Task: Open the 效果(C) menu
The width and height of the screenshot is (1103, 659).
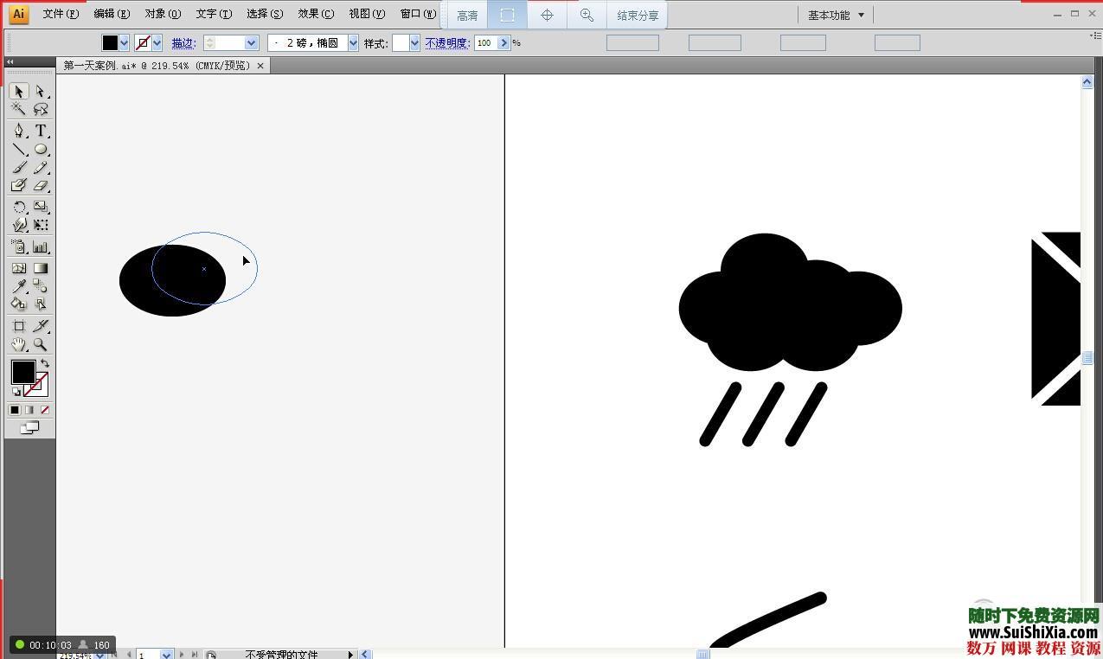Action: point(315,14)
